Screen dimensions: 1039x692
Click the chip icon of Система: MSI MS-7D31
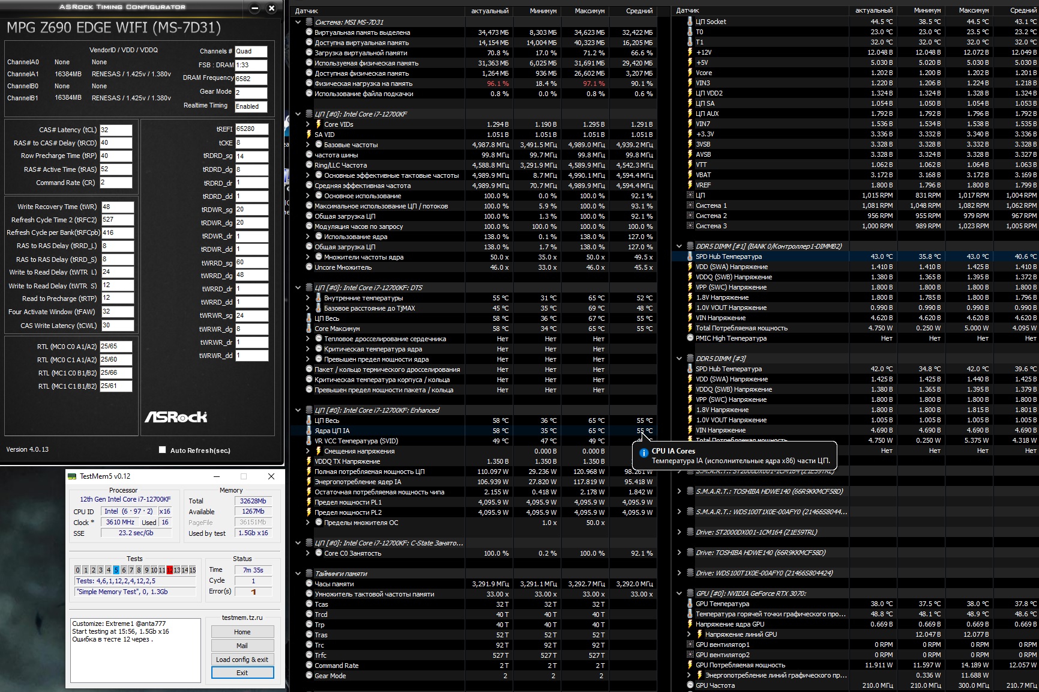coord(309,22)
